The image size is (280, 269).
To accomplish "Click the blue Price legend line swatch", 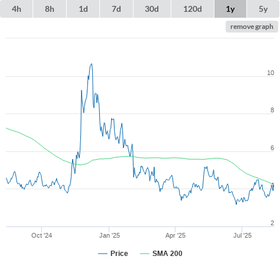I will point(103,254).
